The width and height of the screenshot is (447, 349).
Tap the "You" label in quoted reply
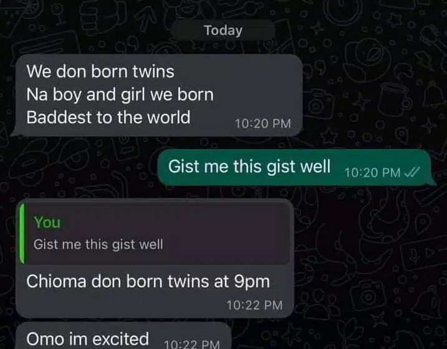pos(47,222)
